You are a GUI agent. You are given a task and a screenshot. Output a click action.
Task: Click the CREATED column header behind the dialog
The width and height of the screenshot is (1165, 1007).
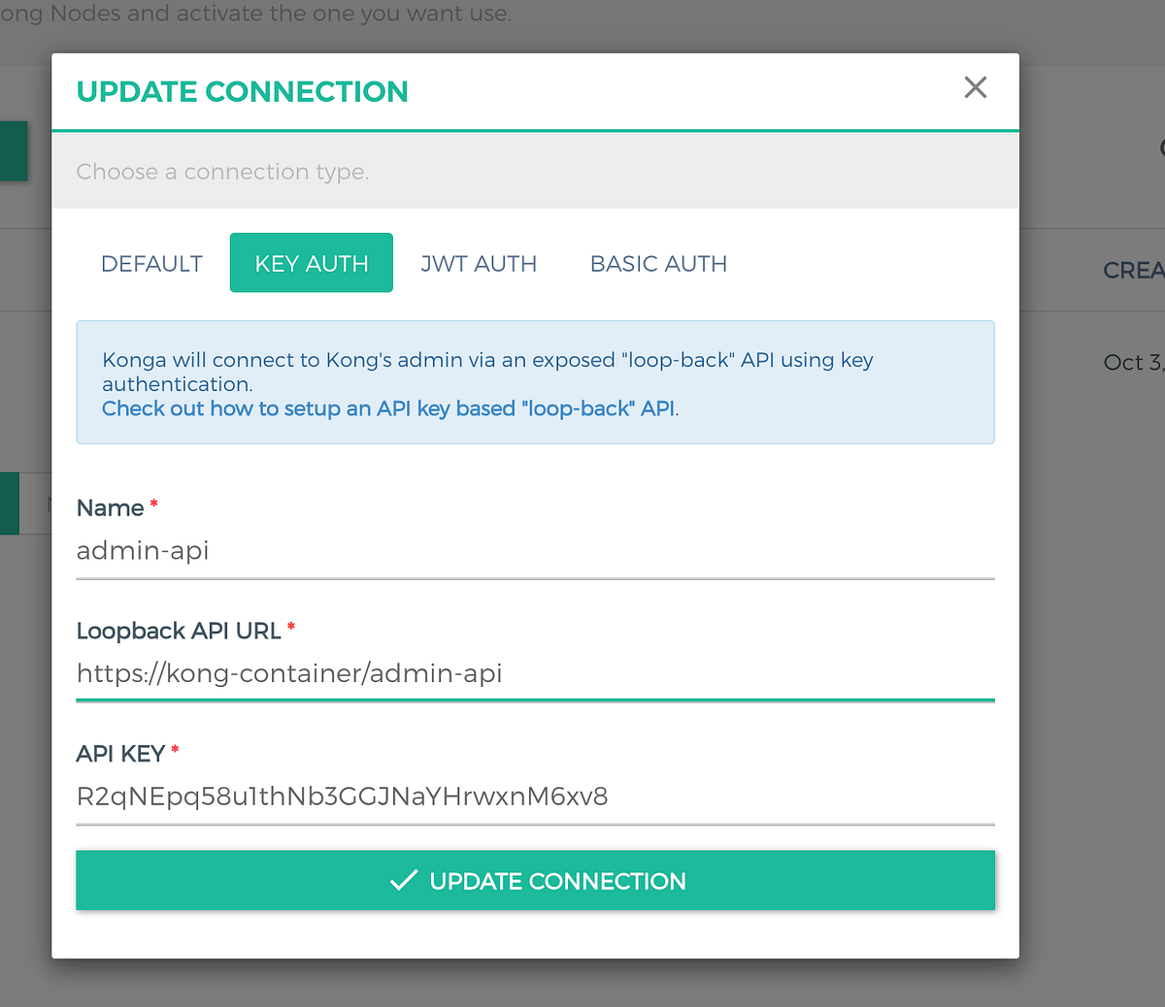[x=1134, y=270]
